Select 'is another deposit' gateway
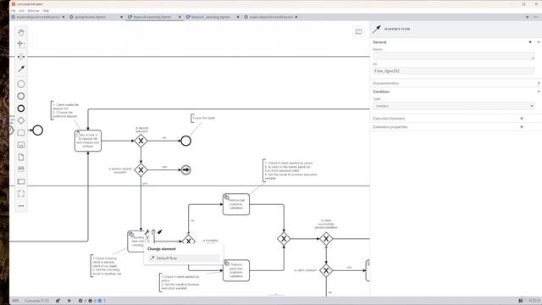Viewport: 542px width, 305px height. tap(141, 169)
